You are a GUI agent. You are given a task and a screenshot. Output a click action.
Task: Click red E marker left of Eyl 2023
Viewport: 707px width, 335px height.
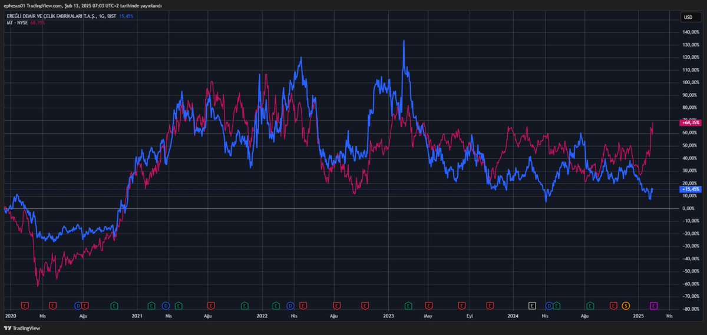click(461, 306)
